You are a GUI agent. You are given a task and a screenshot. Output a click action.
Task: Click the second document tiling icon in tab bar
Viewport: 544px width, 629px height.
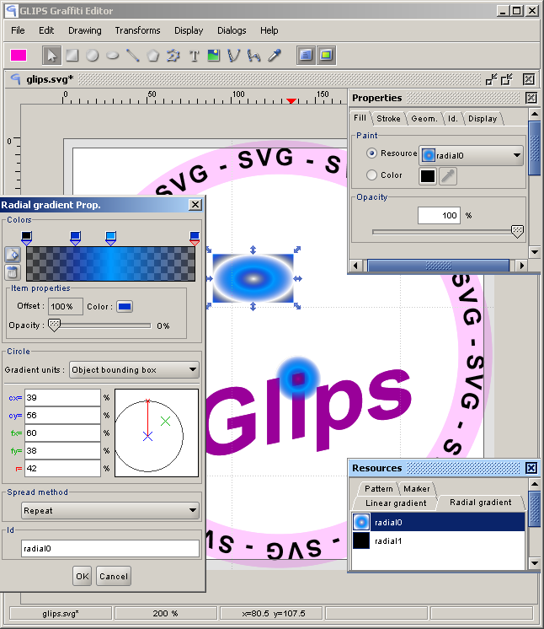[x=507, y=79]
